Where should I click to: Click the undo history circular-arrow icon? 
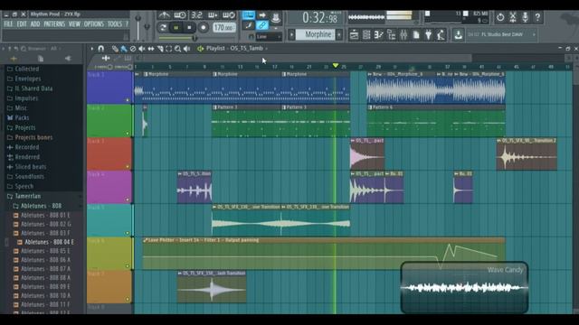pos(500,17)
